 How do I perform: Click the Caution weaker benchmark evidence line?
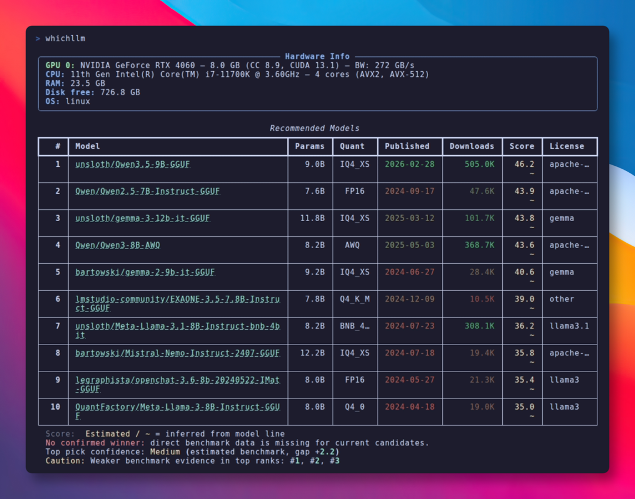pos(192,461)
